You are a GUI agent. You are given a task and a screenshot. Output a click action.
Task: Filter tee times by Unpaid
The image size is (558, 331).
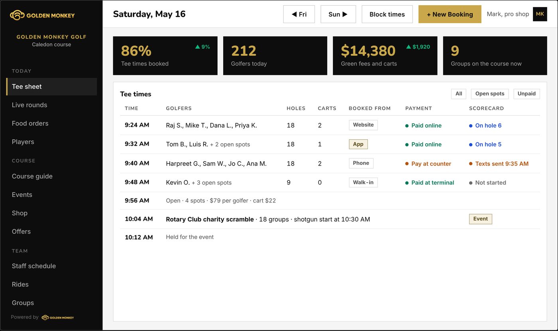527,94
